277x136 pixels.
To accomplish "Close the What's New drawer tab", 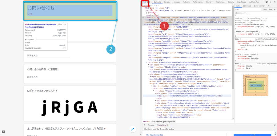I will pos(167,125).
